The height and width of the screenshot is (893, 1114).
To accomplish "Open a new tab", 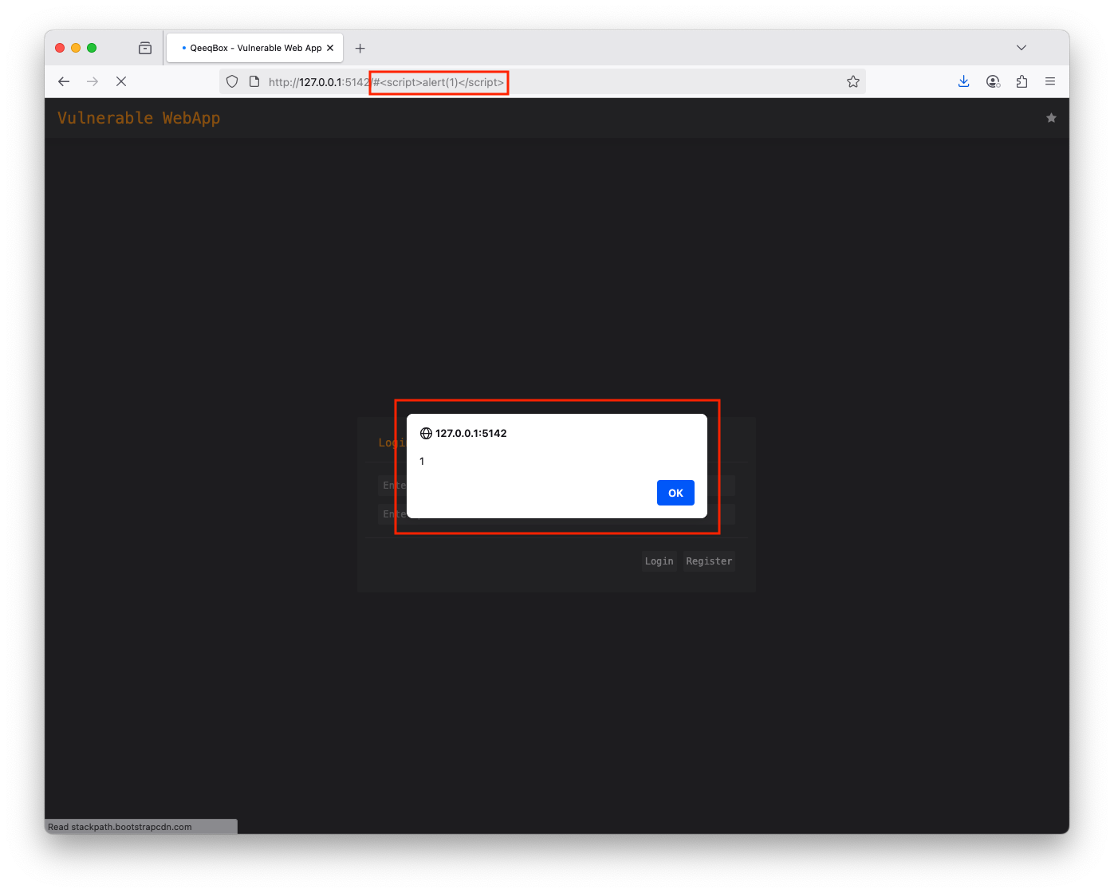I will click(360, 48).
